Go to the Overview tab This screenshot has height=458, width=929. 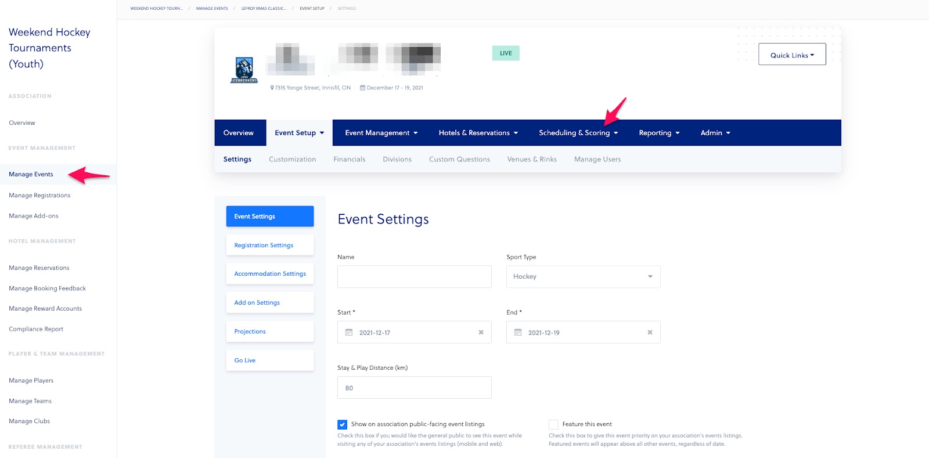tap(239, 133)
